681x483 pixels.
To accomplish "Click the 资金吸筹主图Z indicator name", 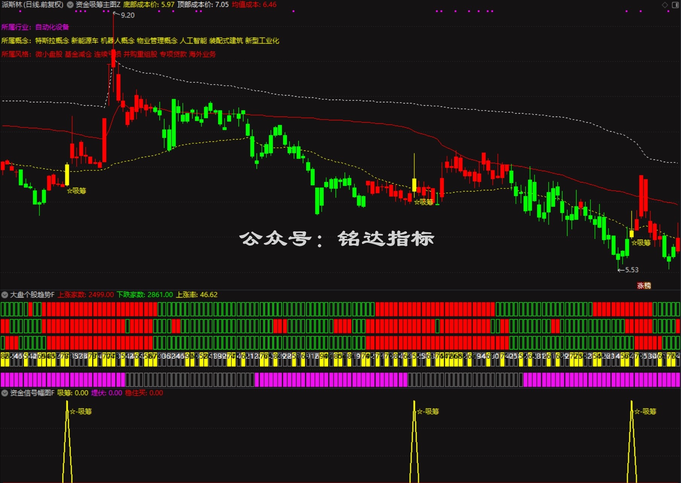I will [98, 5].
